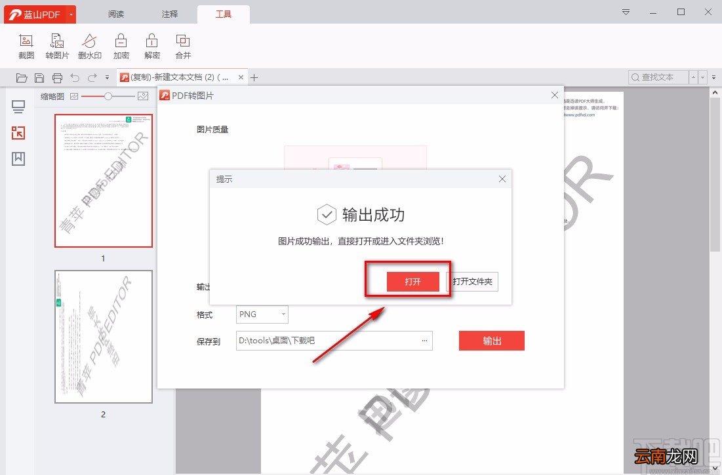Open the 解密 decrypt tool
Image resolution: width=722 pixels, height=475 pixels.
152,47
